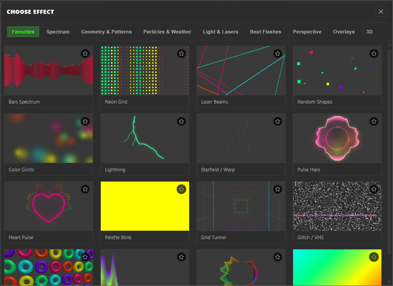Click the star on the circular spectrum thumbnail
Screen dimensions: 393x286
pyautogui.click(x=278, y=257)
